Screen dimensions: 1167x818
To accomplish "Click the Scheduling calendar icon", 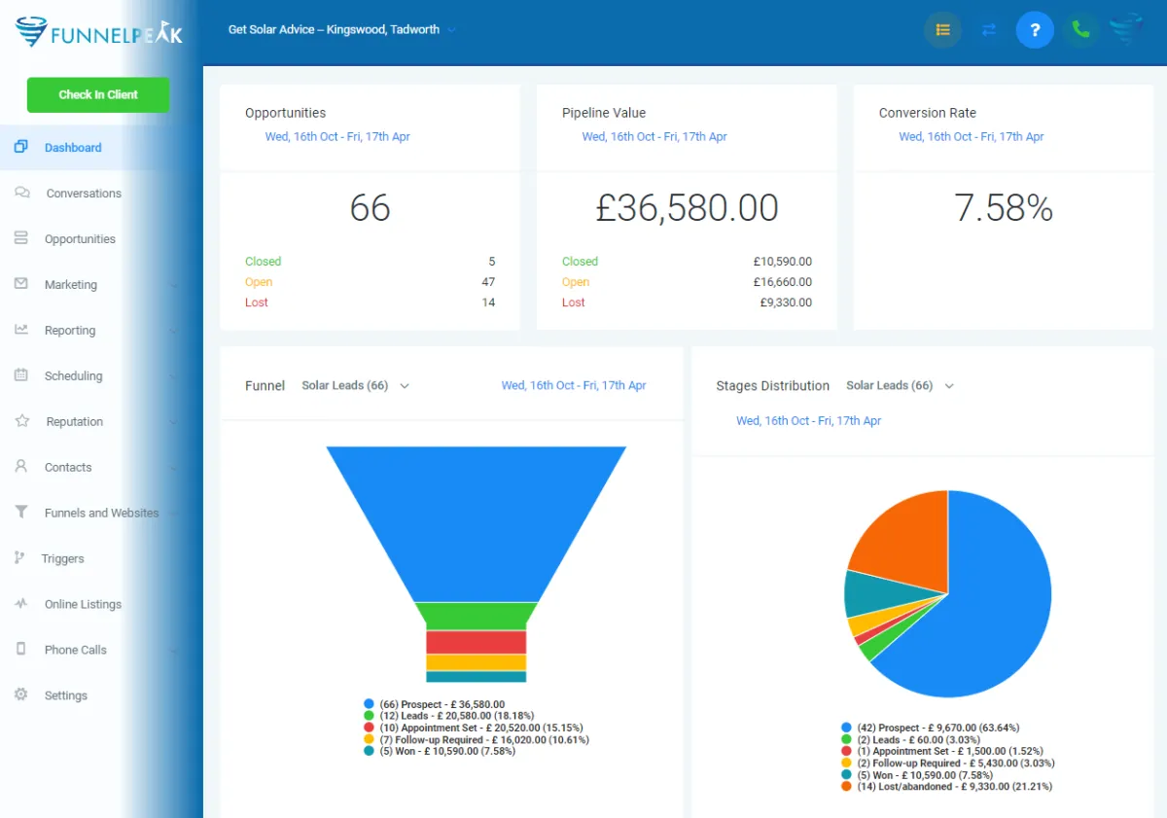I will (20, 375).
